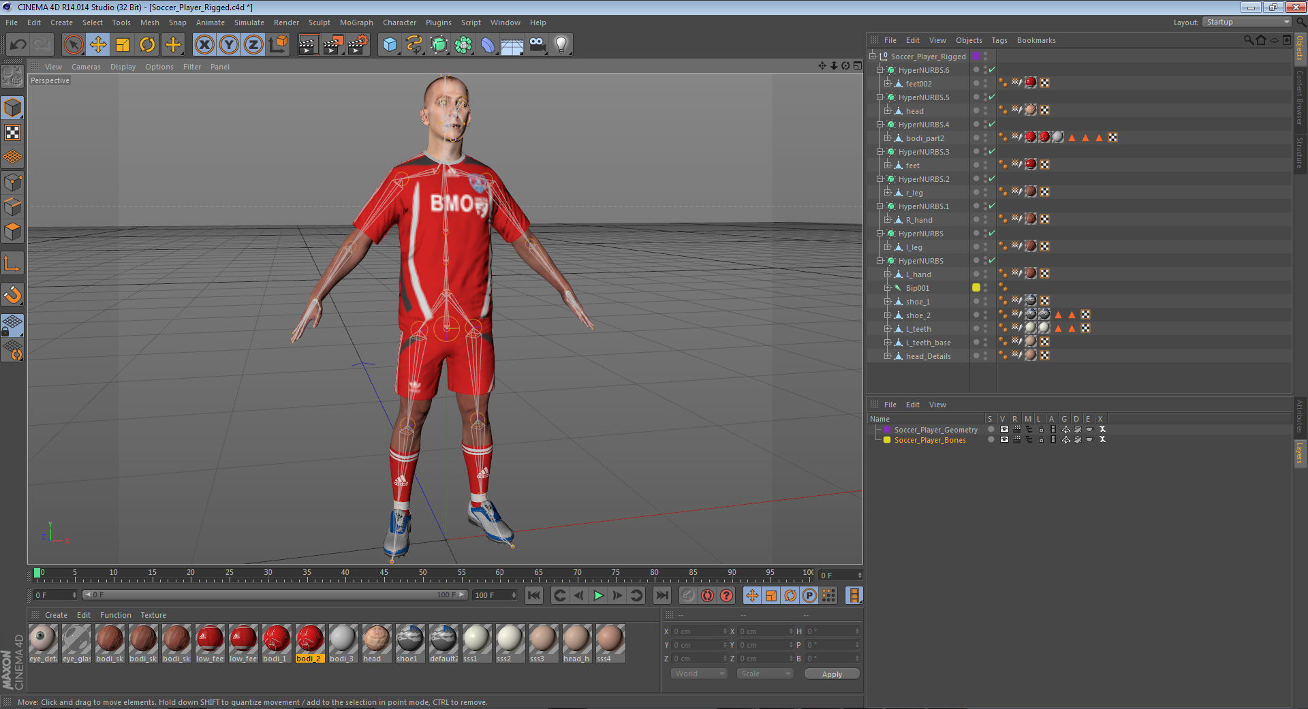Screen dimensions: 1308x709
Task: Go to end of animation
Action: 661,595
